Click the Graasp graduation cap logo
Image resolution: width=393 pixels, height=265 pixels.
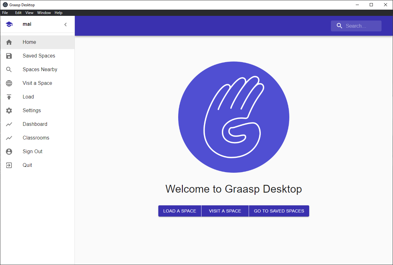pyautogui.click(x=9, y=24)
